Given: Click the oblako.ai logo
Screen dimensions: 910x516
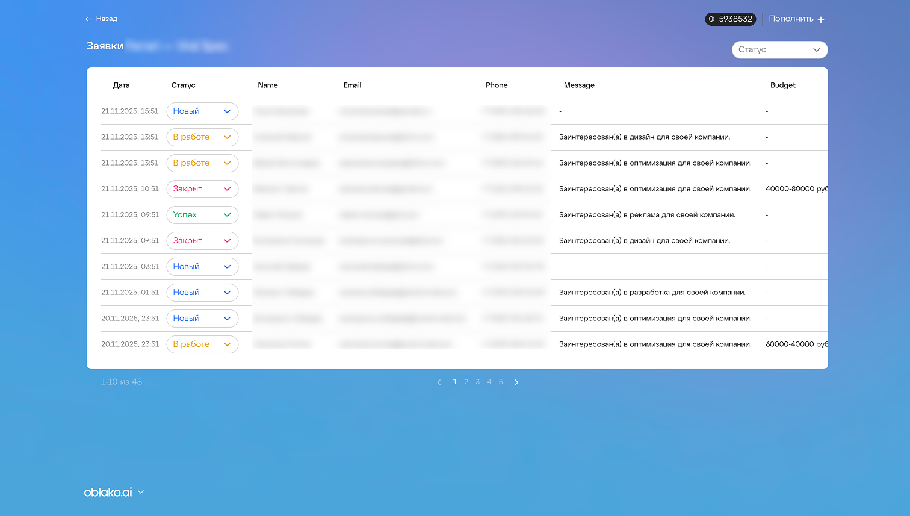Looking at the screenshot, I should click(108, 493).
